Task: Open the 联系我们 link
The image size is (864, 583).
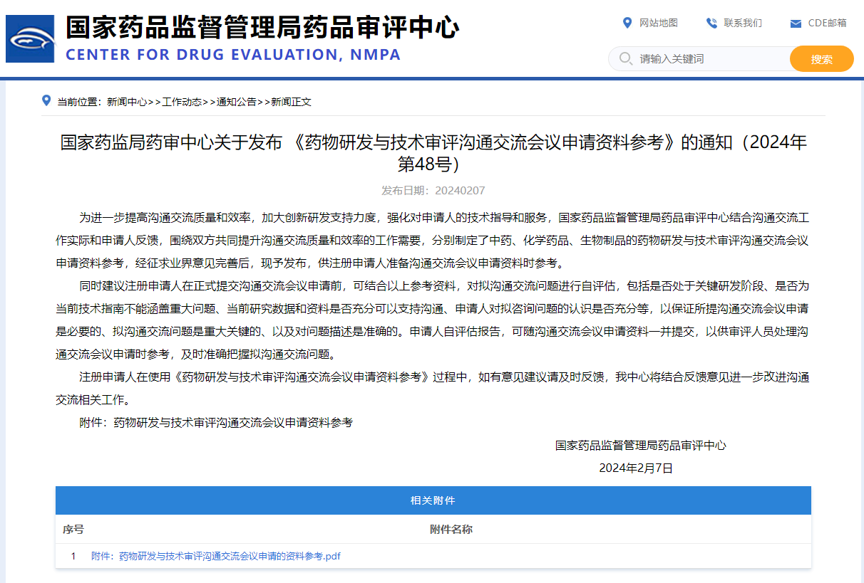Action: pyautogui.click(x=742, y=23)
